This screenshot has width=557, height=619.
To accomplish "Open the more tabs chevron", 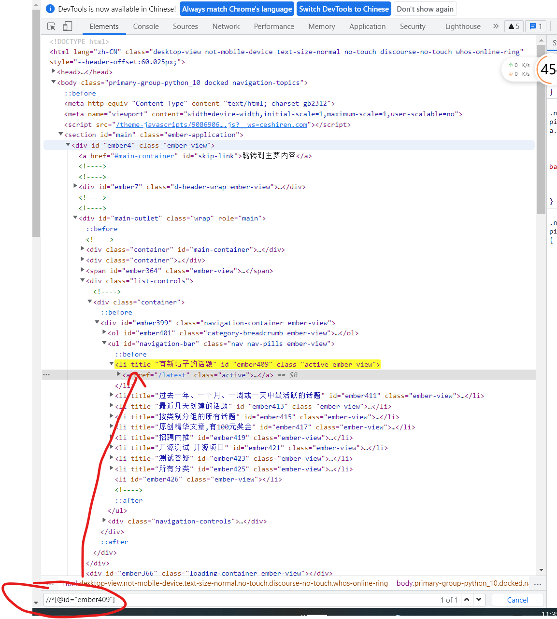I will [496, 27].
